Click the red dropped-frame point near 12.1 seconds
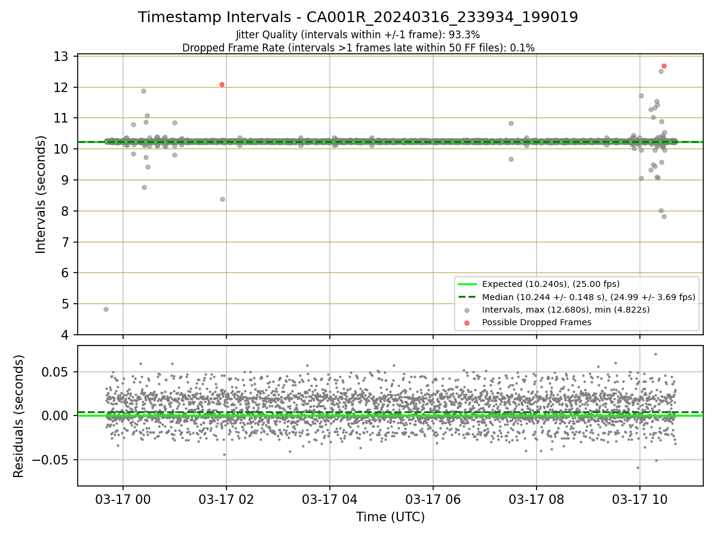The width and height of the screenshot is (717, 538). pos(222,84)
